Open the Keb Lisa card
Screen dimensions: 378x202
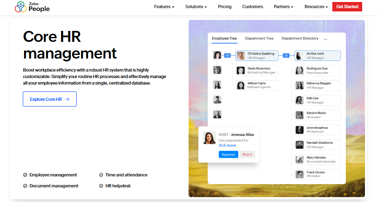point(317,100)
